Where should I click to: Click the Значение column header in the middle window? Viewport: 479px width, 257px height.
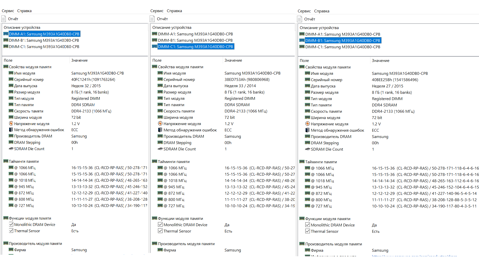click(233, 60)
